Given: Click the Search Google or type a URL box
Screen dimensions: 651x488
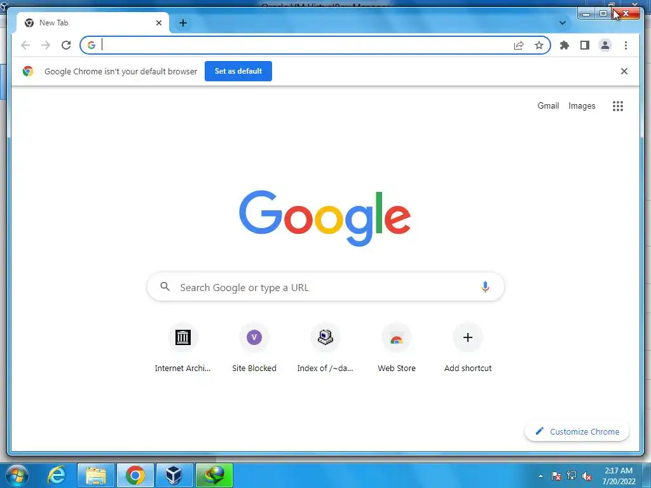Looking at the screenshot, I should point(325,287).
